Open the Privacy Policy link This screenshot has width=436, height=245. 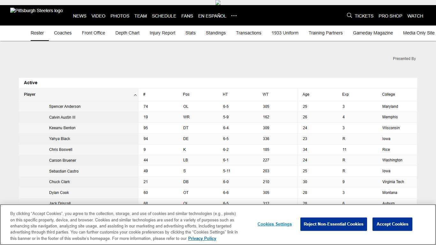point(202,238)
